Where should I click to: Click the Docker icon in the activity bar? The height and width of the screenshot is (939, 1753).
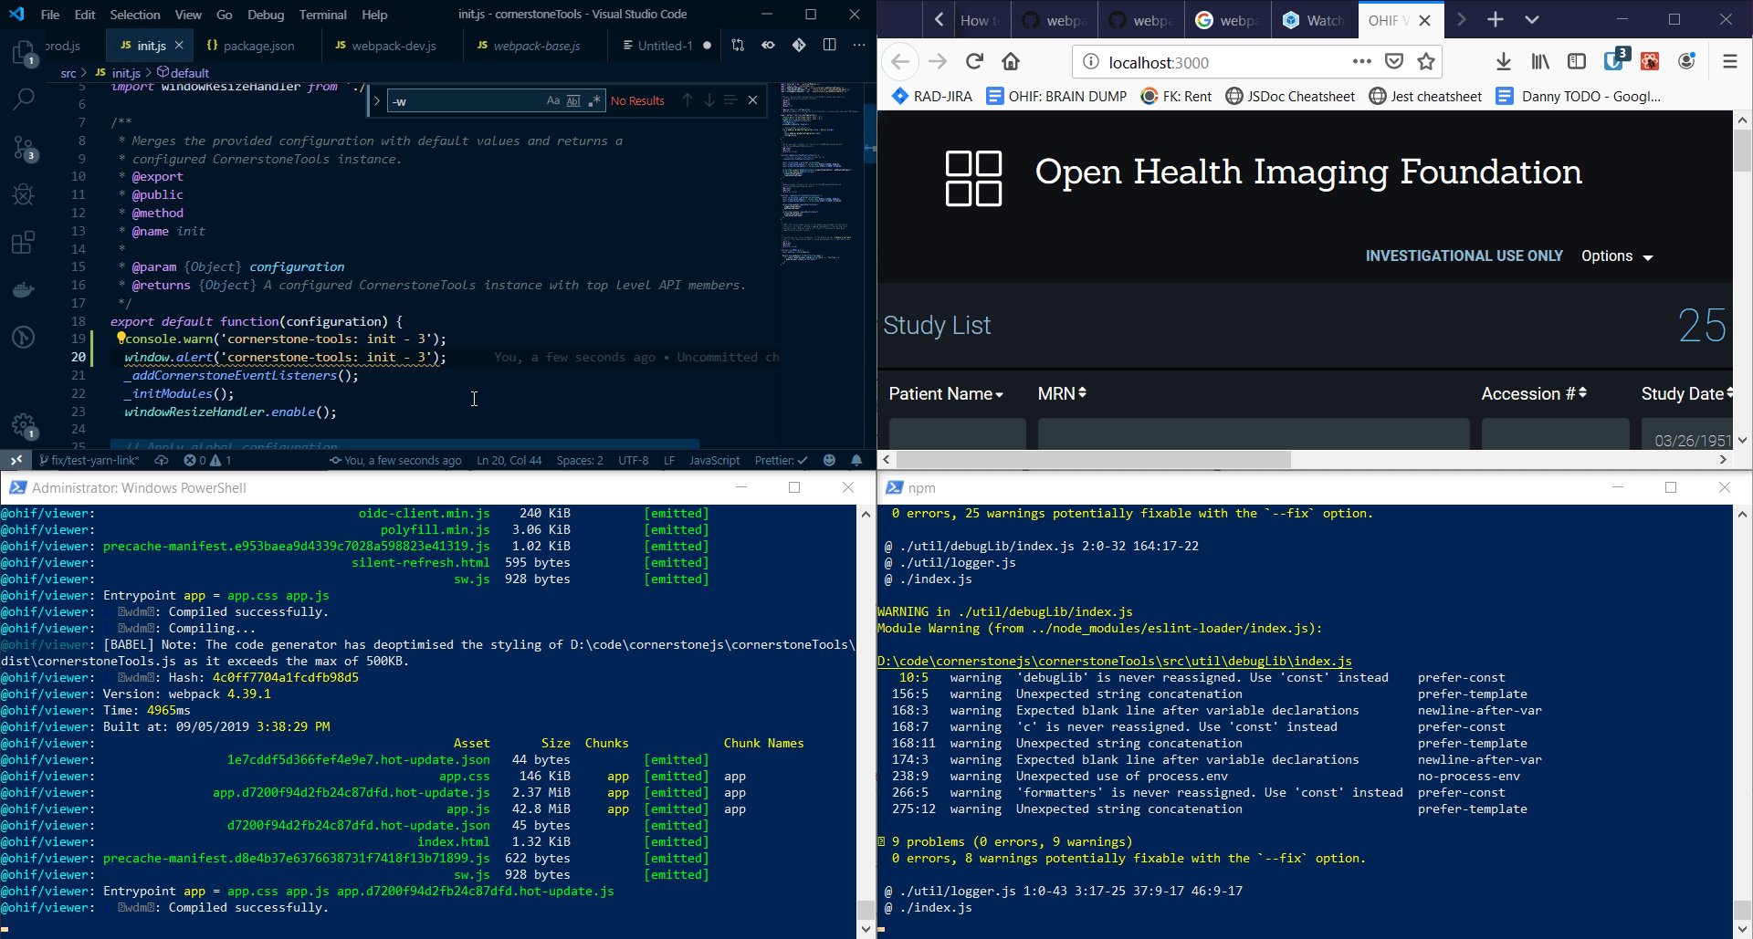point(23,289)
